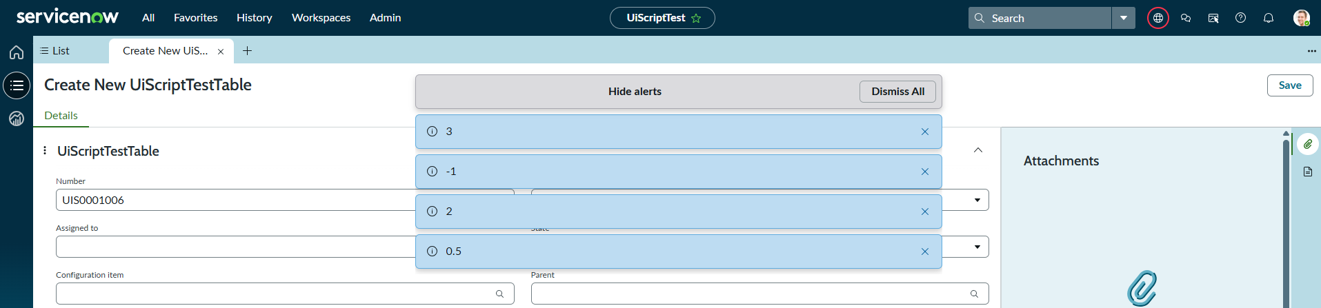
Task: Click the search magnifier icon
Action: point(980,18)
